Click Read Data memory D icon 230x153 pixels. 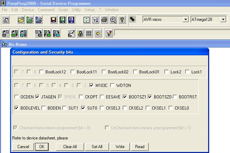click(24, 33)
